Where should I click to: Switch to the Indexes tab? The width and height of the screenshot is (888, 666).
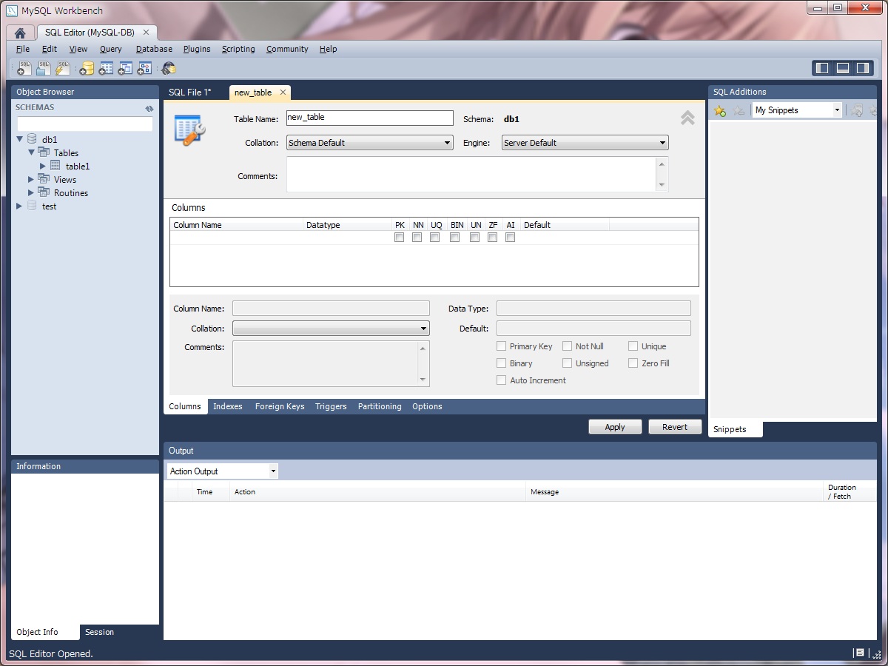(228, 406)
